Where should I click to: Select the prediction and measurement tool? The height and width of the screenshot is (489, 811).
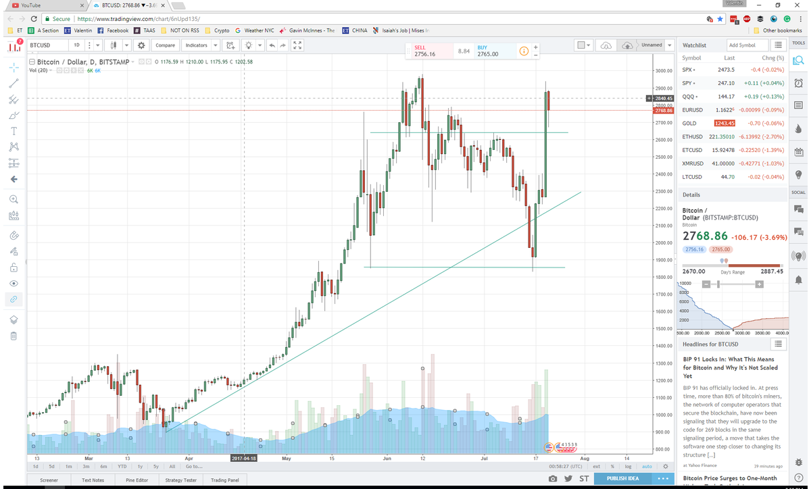tap(14, 163)
